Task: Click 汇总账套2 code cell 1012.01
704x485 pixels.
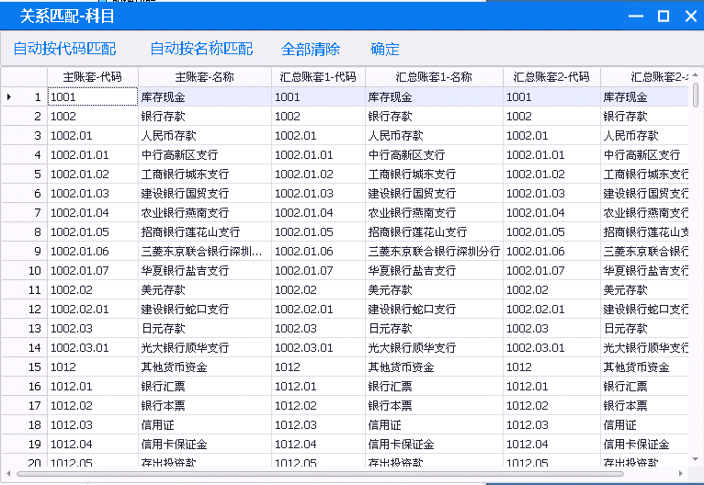Action: [x=551, y=387]
